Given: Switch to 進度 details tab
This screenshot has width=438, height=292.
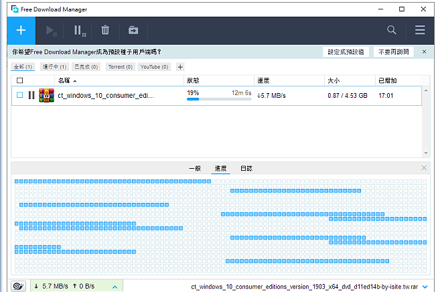Looking at the screenshot, I should coord(221,169).
